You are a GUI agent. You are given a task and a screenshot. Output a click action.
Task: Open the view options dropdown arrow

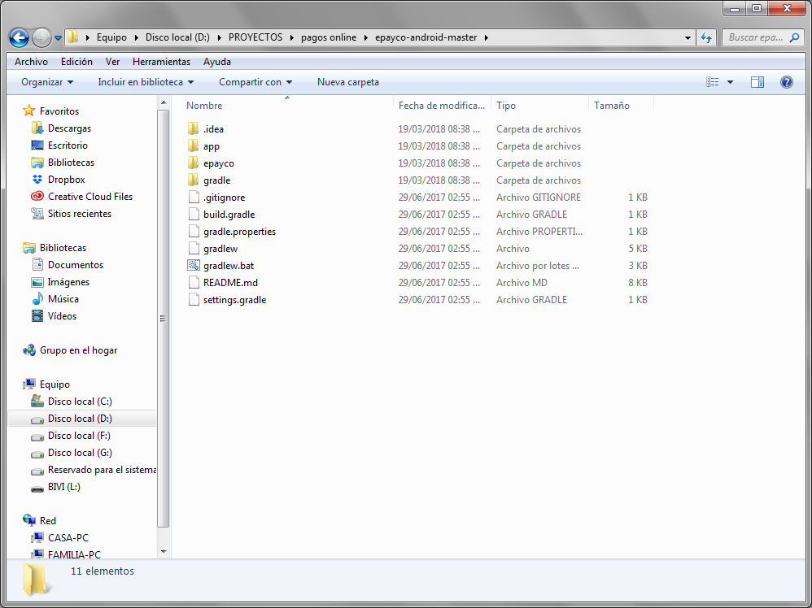coord(730,82)
